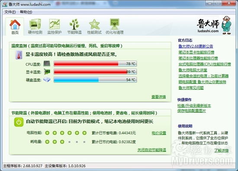Open the 帮助(H) menu
The image size is (238, 171).
point(26,12)
